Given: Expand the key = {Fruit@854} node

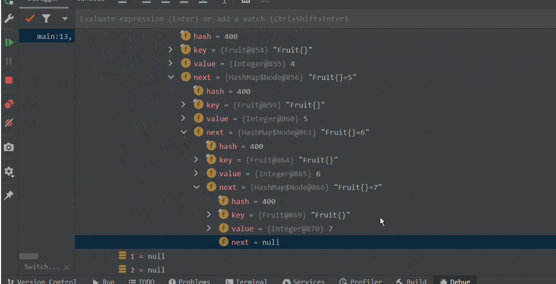Looking at the screenshot, I should click(171, 50).
